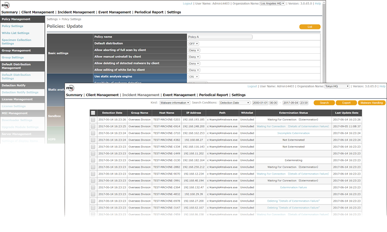The height and width of the screenshot is (232, 387).
Task: Open the Kind Malware information dropdown
Action: pyautogui.click(x=175, y=103)
